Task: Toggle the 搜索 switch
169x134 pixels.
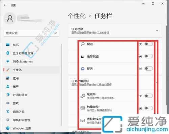Action: click(149, 44)
